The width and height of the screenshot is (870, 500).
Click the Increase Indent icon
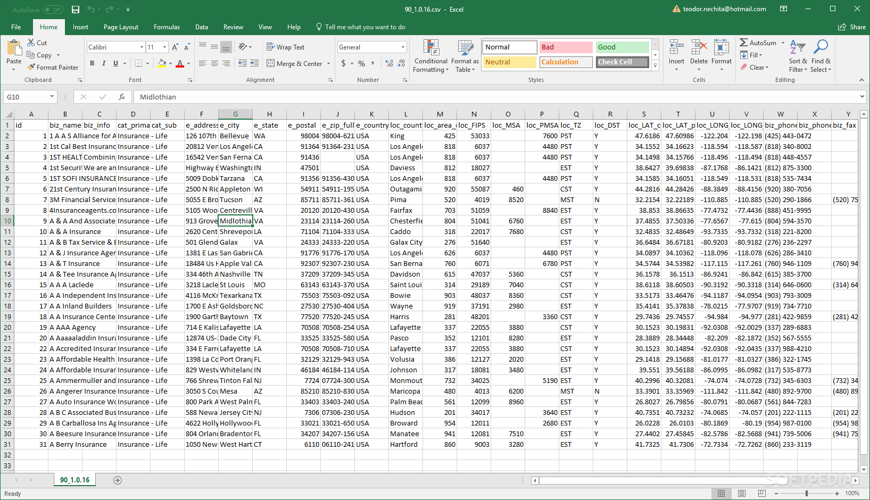click(x=254, y=63)
